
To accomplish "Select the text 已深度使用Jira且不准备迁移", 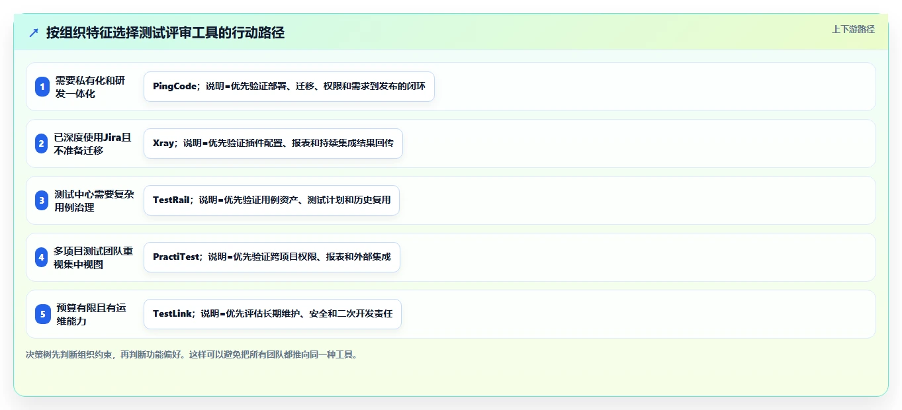I will [x=93, y=143].
